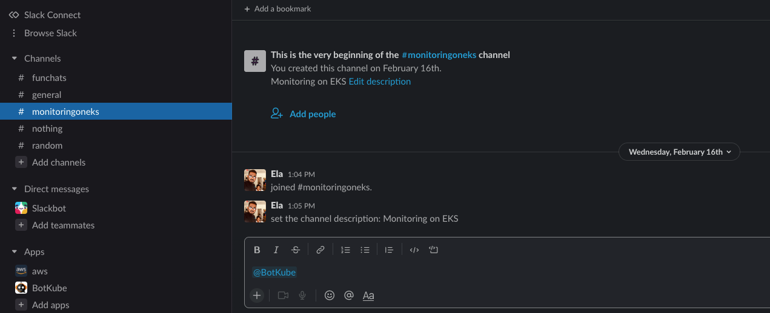Open the emoji picker

click(x=330, y=295)
